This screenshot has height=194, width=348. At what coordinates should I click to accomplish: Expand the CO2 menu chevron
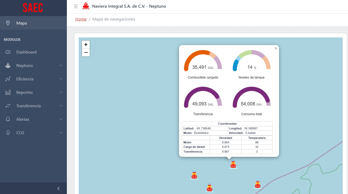pos(61,133)
